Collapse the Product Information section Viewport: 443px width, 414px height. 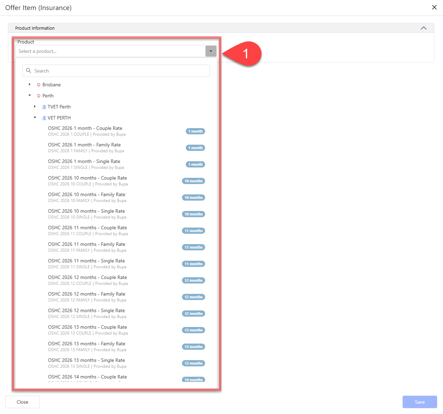[423, 28]
